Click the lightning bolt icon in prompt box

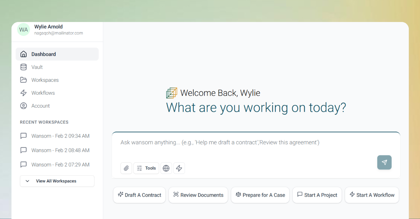coord(179,168)
